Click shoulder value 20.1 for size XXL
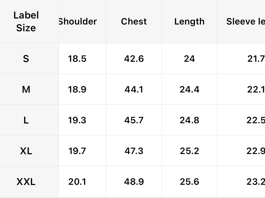 coord(77,182)
